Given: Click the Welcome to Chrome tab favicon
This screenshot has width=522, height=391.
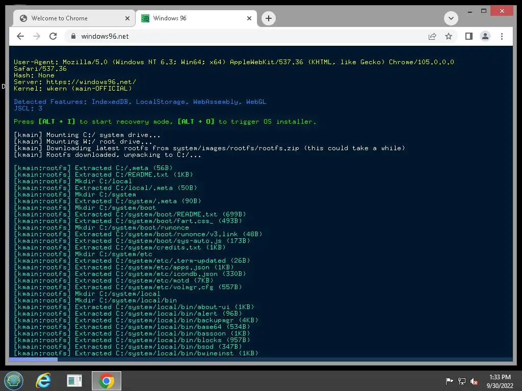Looking at the screenshot, I should click(23, 18).
